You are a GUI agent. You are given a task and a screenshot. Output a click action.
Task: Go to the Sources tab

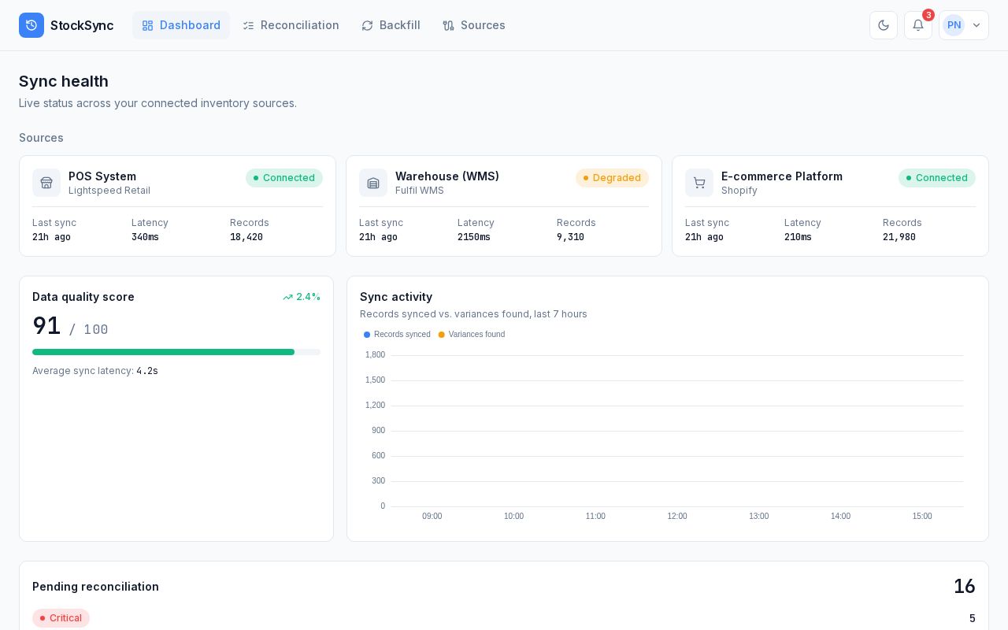click(x=474, y=25)
